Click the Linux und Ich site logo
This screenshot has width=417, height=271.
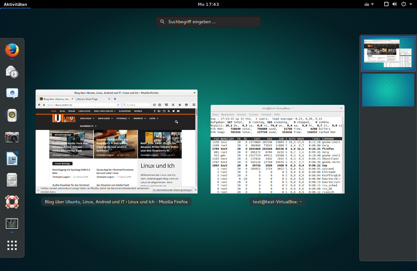[x=64, y=118]
